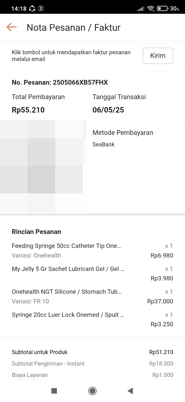Tap the blurred image thumbnail

43,167
